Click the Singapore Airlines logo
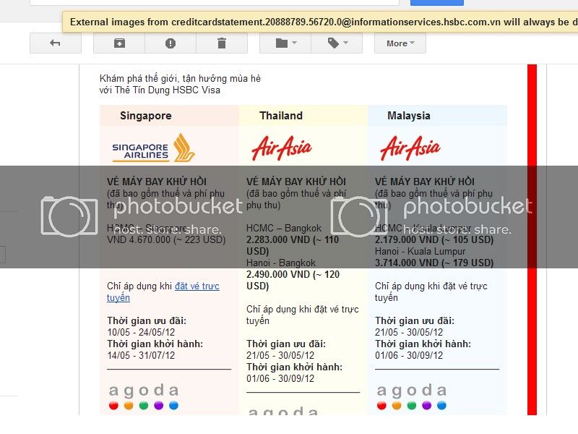The width and height of the screenshot is (578, 434). point(153,148)
